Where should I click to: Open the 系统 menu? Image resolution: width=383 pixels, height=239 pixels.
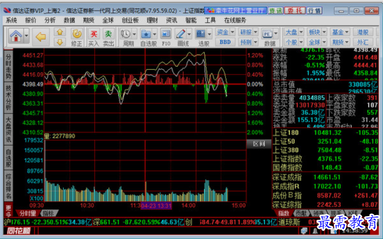point(11,20)
